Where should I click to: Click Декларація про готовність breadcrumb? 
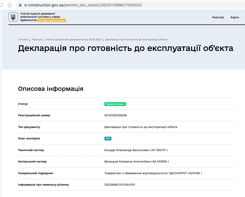coord(136,40)
